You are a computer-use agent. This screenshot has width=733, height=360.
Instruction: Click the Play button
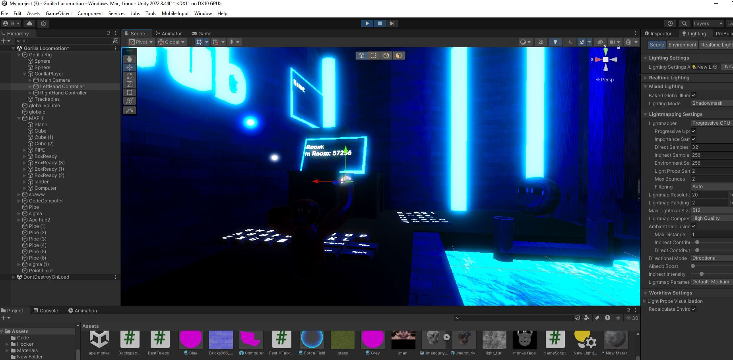[367, 23]
